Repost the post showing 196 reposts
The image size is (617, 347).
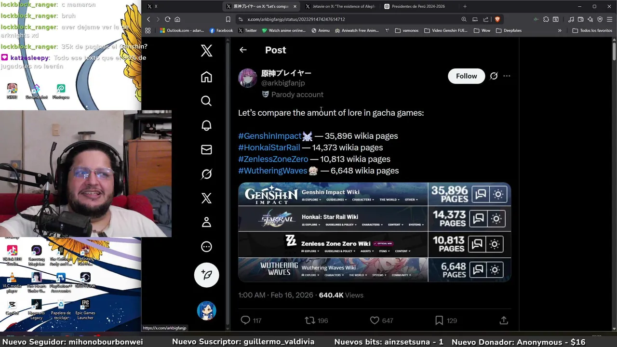(316, 320)
